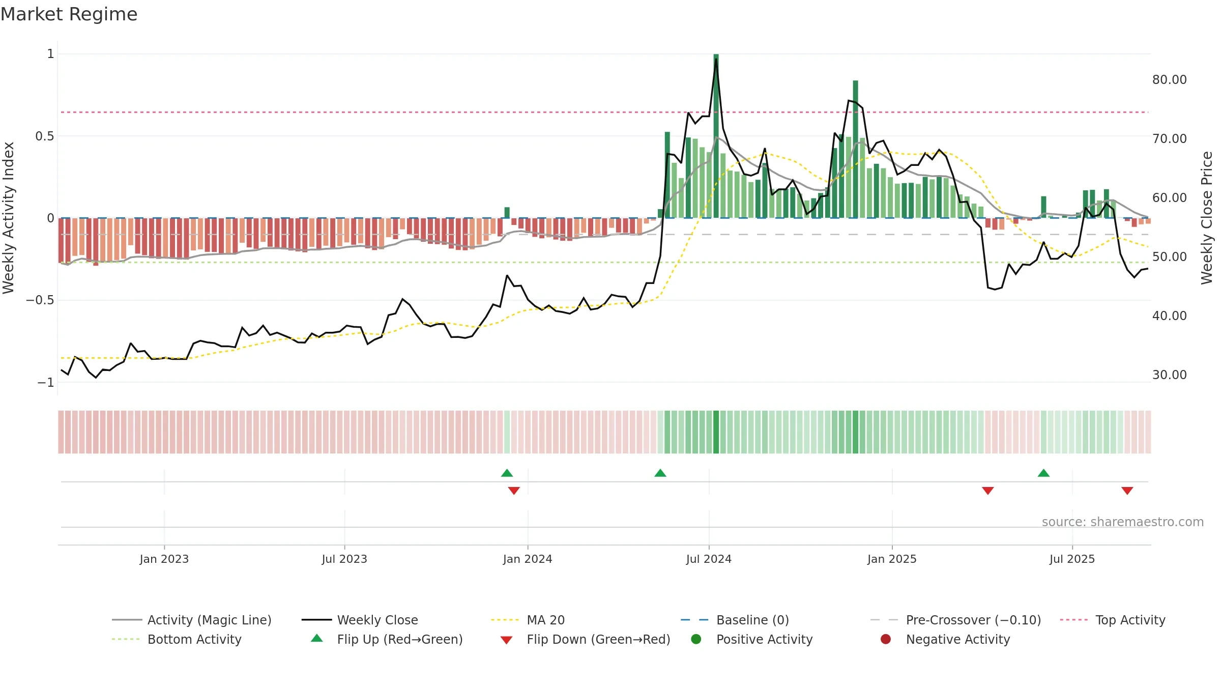Viewport: 1221px width, 687px height.
Task: Click the 60.00 price axis label
Action: coord(1170,198)
